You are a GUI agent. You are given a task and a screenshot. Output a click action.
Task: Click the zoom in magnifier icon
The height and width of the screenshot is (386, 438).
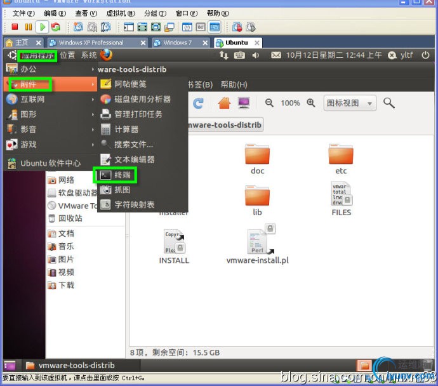tap(311, 103)
